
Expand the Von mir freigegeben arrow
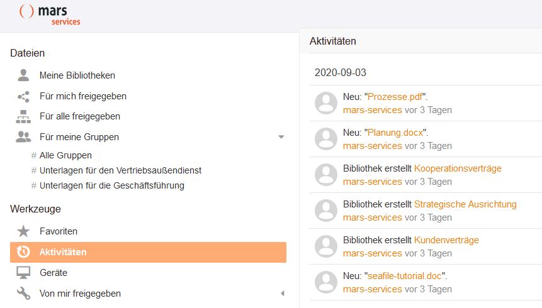(x=282, y=294)
